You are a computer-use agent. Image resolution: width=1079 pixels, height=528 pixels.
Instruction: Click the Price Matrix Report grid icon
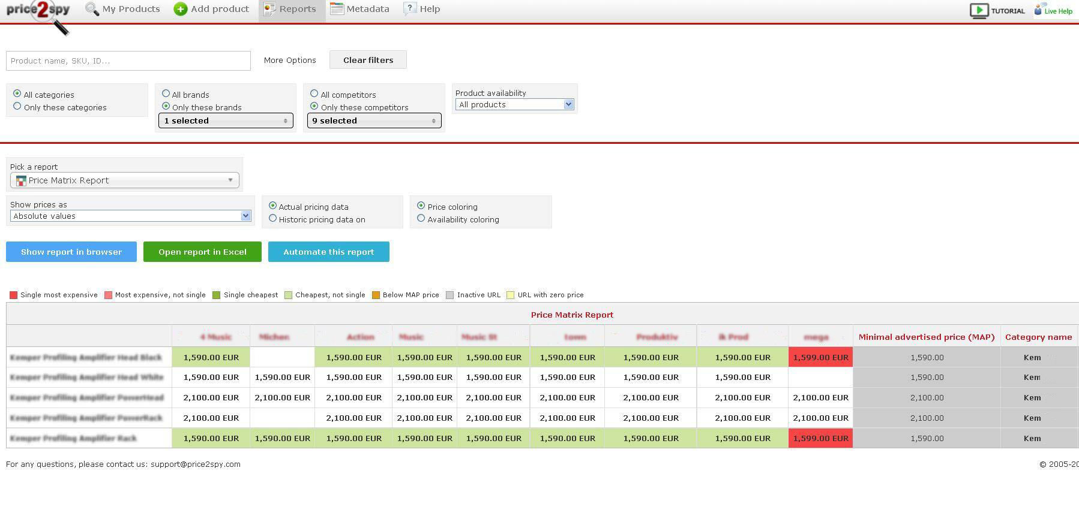pos(21,180)
